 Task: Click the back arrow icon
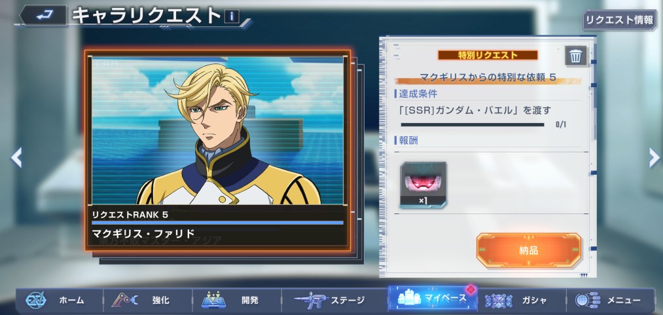[44, 15]
